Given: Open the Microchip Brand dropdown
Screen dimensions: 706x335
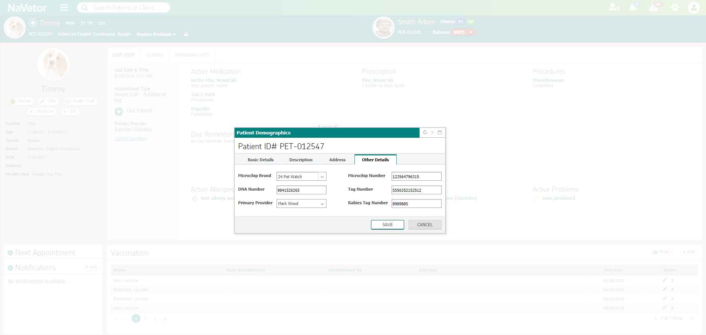Looking at the screenshot, I should (301, 176).
